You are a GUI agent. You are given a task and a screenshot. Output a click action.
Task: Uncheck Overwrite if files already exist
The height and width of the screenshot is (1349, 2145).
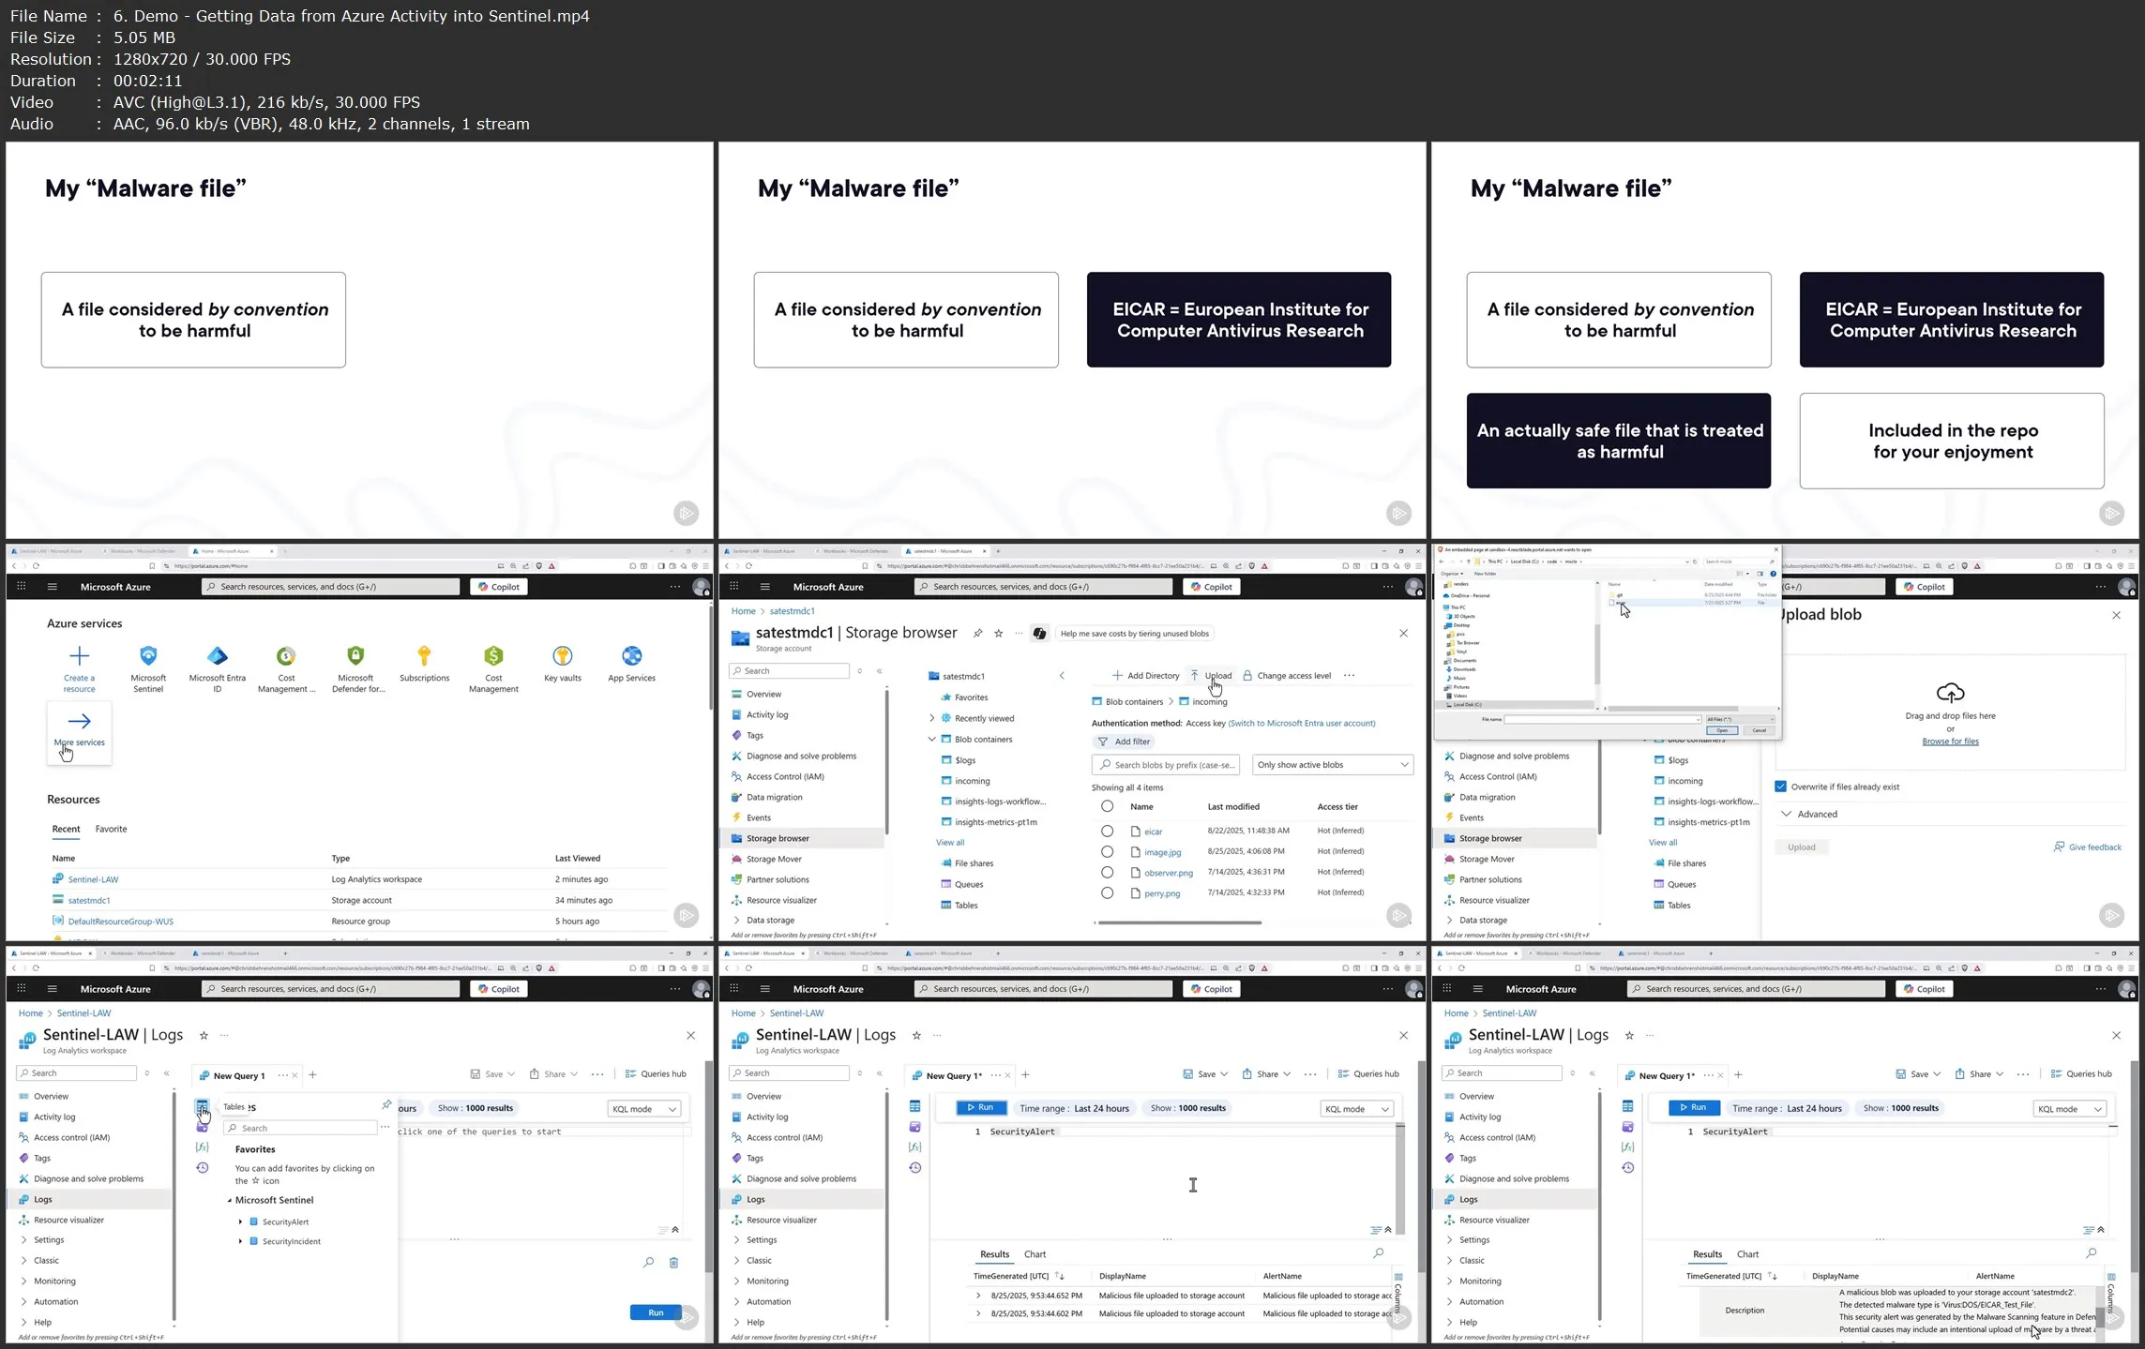pos(1780,787)
